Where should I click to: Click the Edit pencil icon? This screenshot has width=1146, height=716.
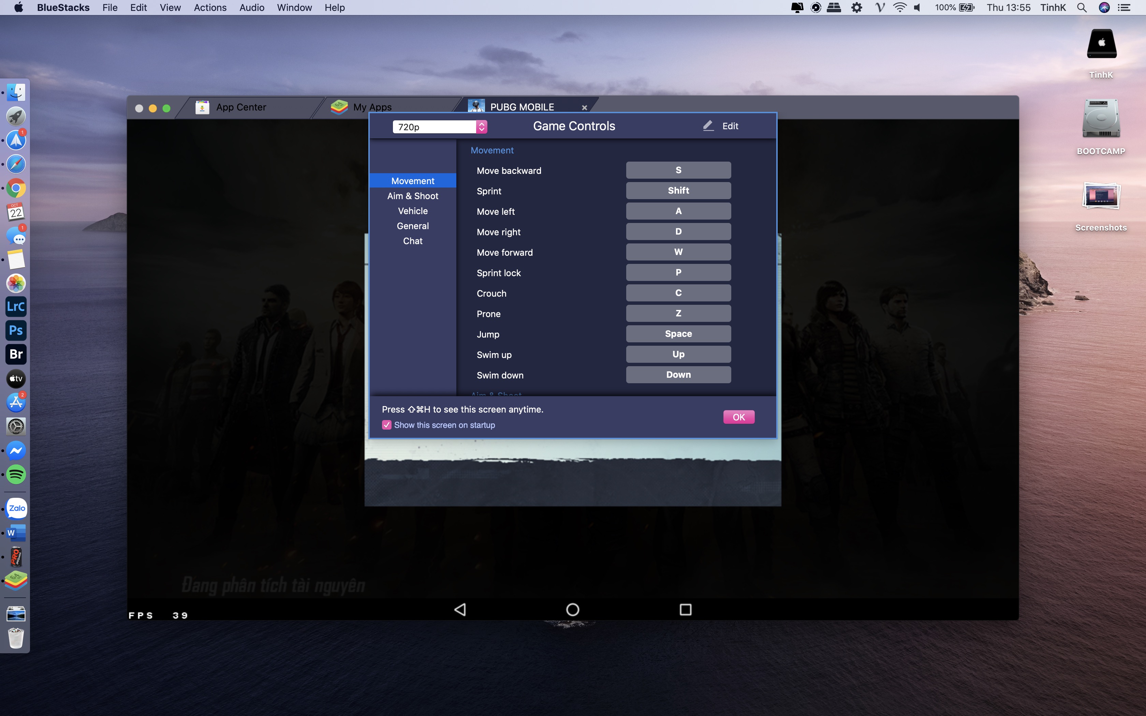point(708,125)
